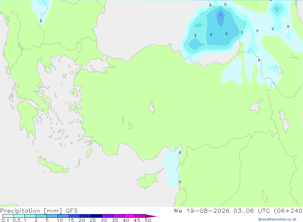
Task: Open the ©weatheronline.co.uk link
Action: [278, 219]
